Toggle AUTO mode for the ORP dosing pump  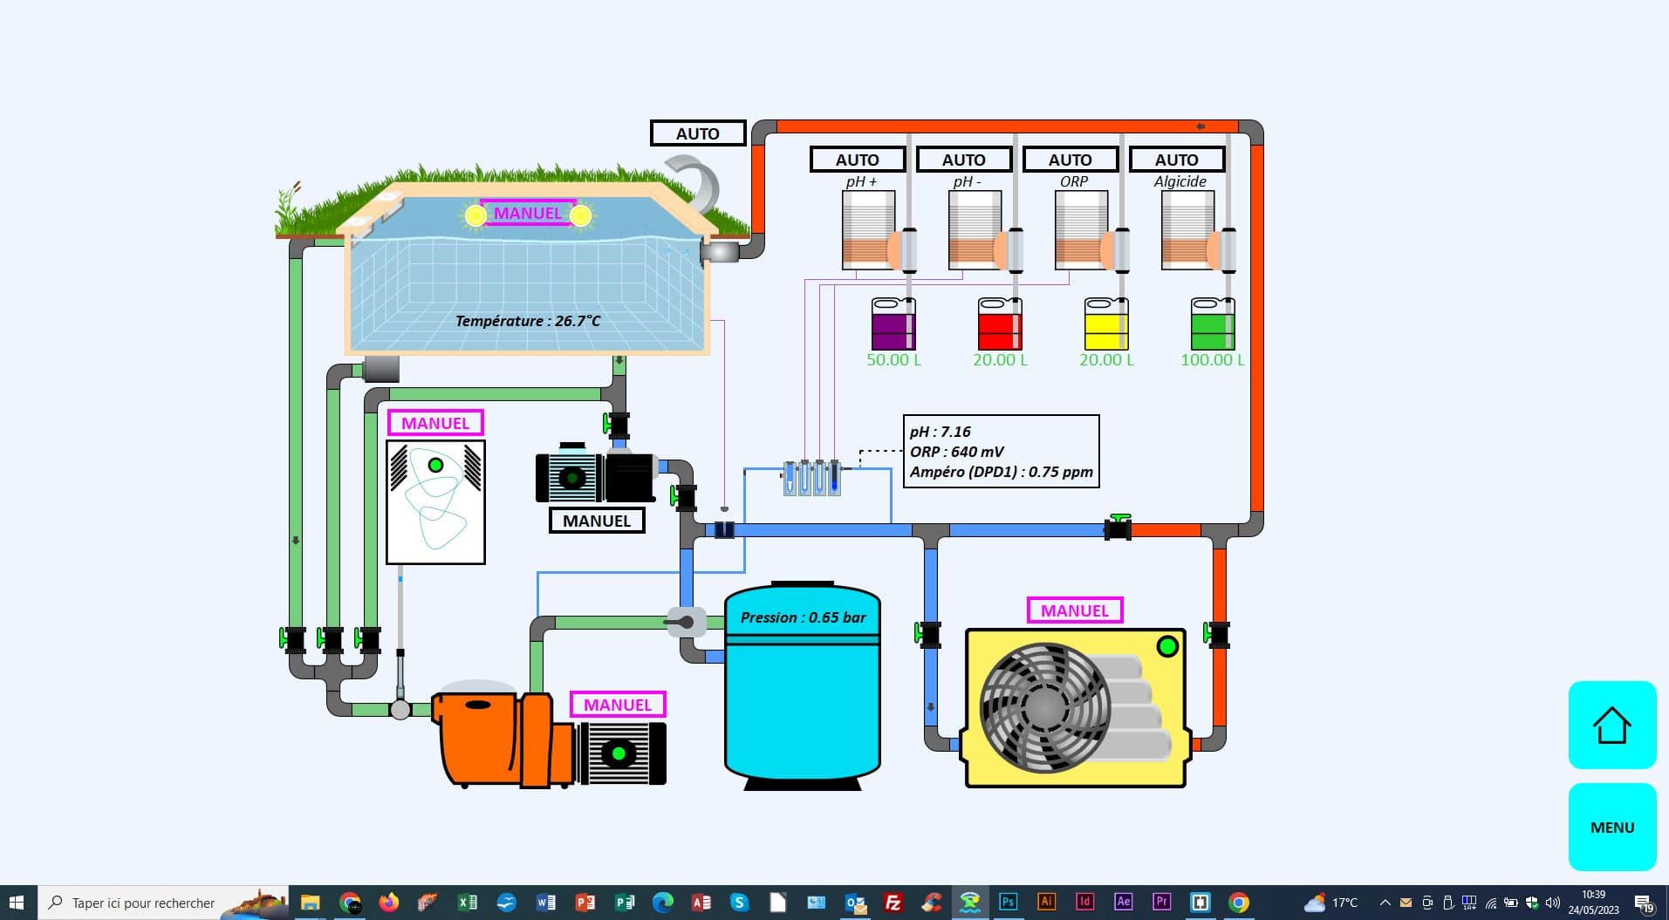[x=1070, y=159]
